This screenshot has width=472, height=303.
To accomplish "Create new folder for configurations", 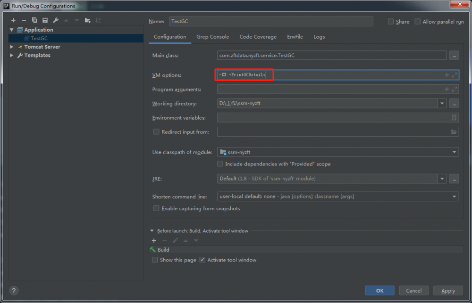I will pos(87,20).
